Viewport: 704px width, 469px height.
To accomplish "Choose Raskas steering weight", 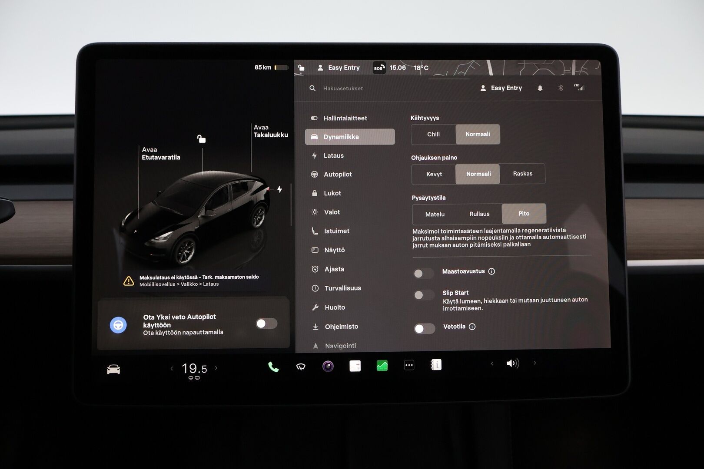I will click(x=522, y=174).
